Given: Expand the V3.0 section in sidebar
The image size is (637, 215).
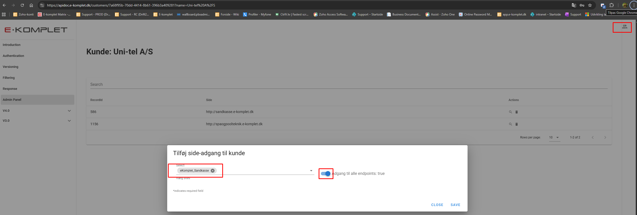Looking at the screenshot, I should pyautogui.click(x=69, y=121).
